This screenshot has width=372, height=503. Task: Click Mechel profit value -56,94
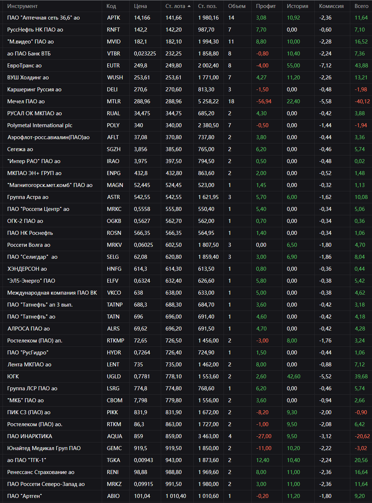point(264,101)
